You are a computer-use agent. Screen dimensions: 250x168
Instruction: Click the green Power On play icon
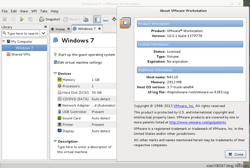click(22, 19)
